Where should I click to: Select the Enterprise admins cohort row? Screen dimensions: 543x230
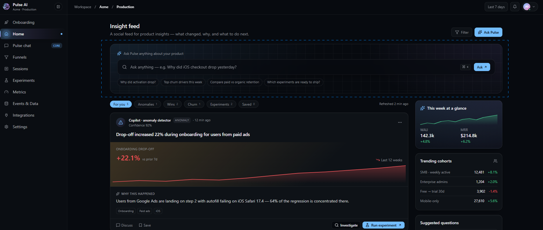pyautogui.click(x=459, y=182)
